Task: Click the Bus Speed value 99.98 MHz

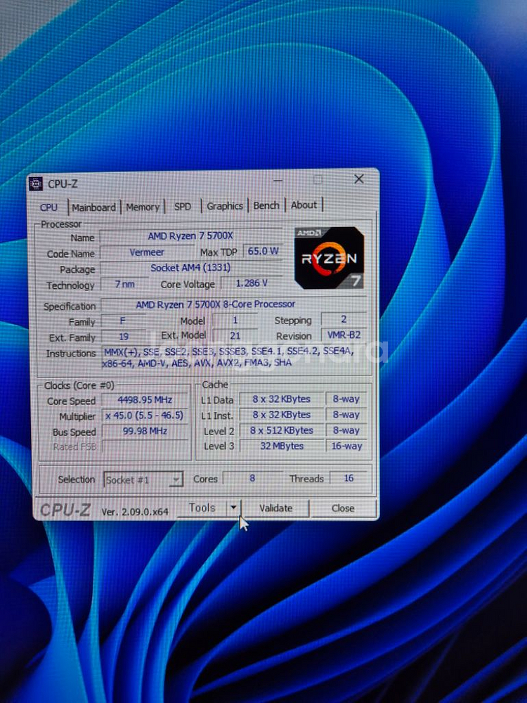Action: tap(145, 432)
